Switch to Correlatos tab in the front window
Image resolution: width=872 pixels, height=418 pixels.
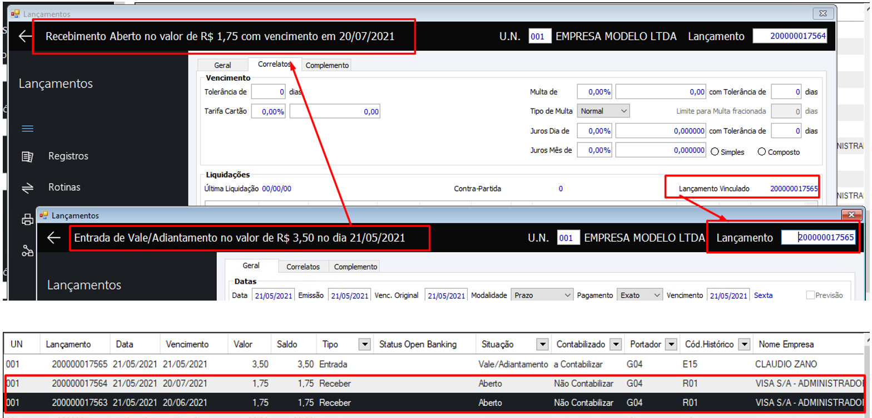click(303, 267)
